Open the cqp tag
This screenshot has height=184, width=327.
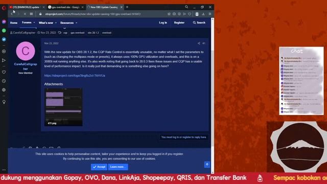pyautogui.click(x=65, y=33)
